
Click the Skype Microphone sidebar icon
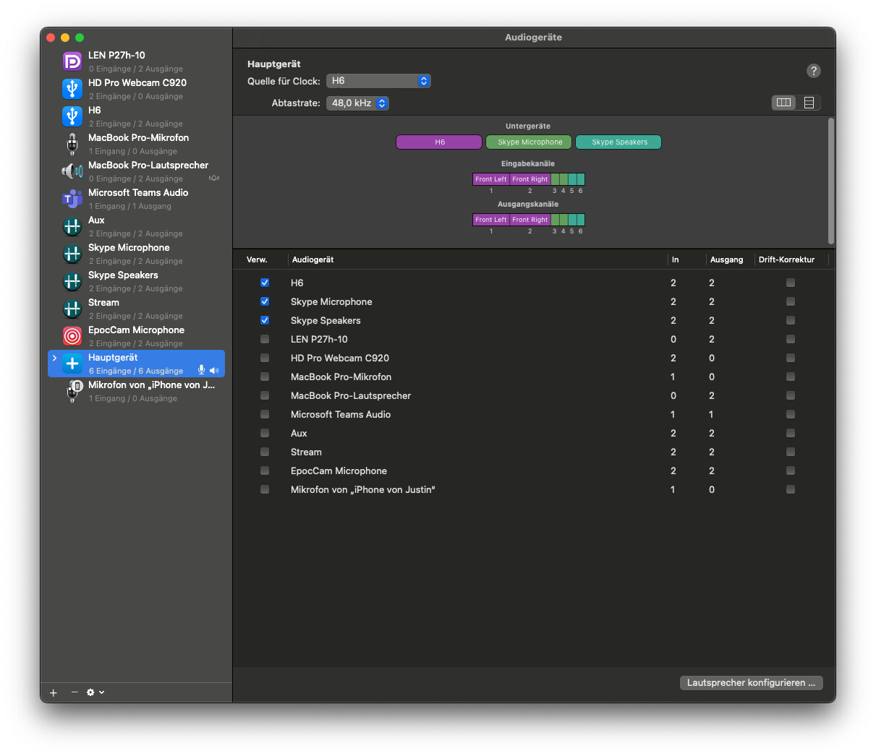(x=72, y=254)
